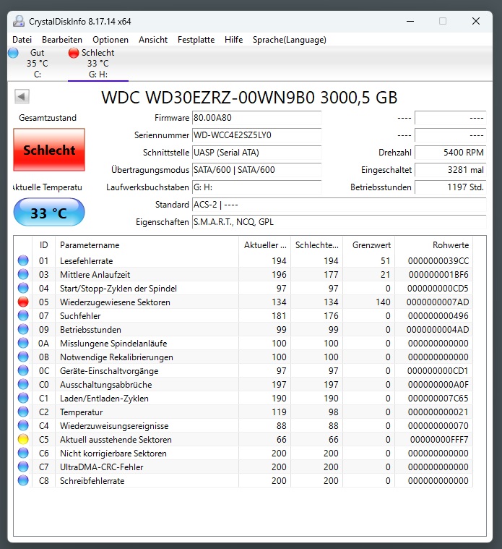
Task: Switch to the Schlecht 33 °C drive tab
Action: click(x=98, y=64)
